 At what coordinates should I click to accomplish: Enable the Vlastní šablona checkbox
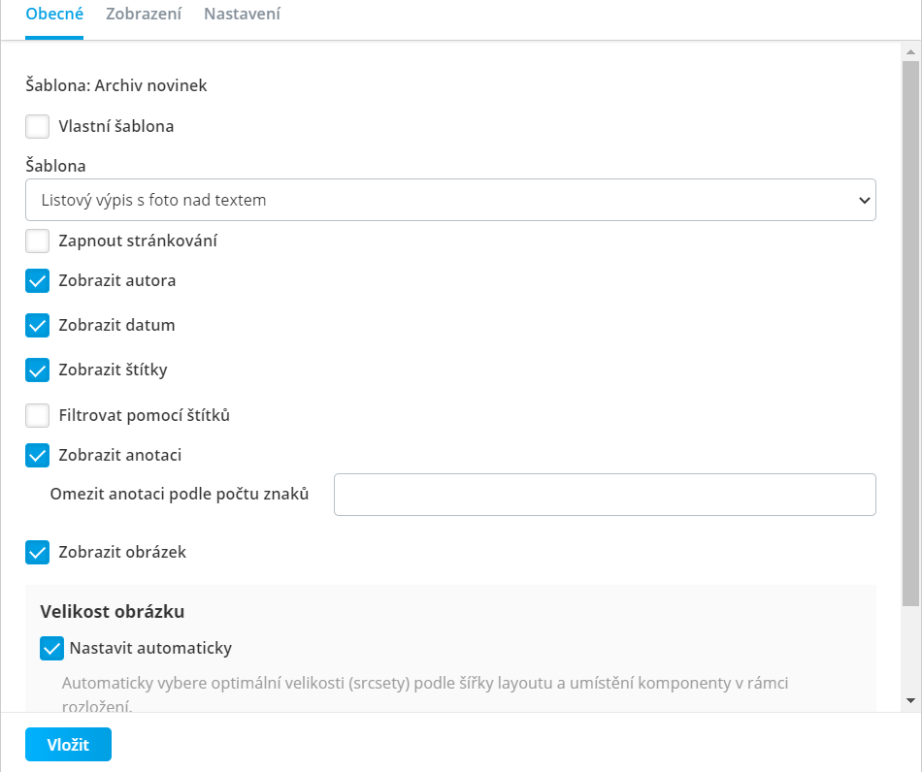pyautogui.click(x=37, y=126)
